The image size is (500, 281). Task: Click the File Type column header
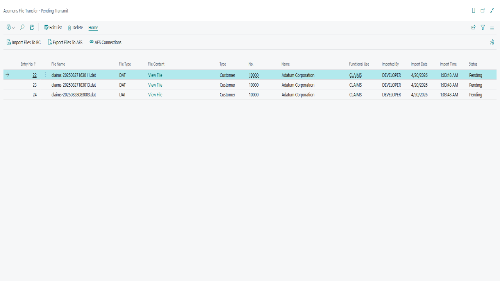click(x=125, y=64)
